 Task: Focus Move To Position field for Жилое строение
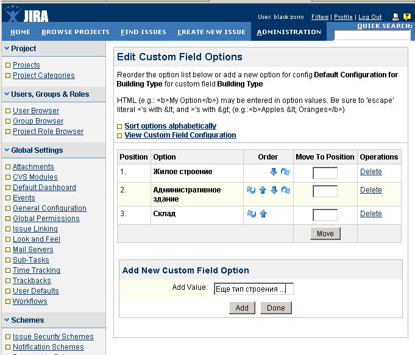click(325, 173)
